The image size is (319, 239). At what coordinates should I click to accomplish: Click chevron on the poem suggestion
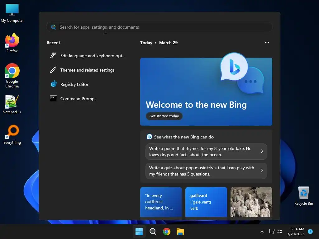[x=262, y=151]
